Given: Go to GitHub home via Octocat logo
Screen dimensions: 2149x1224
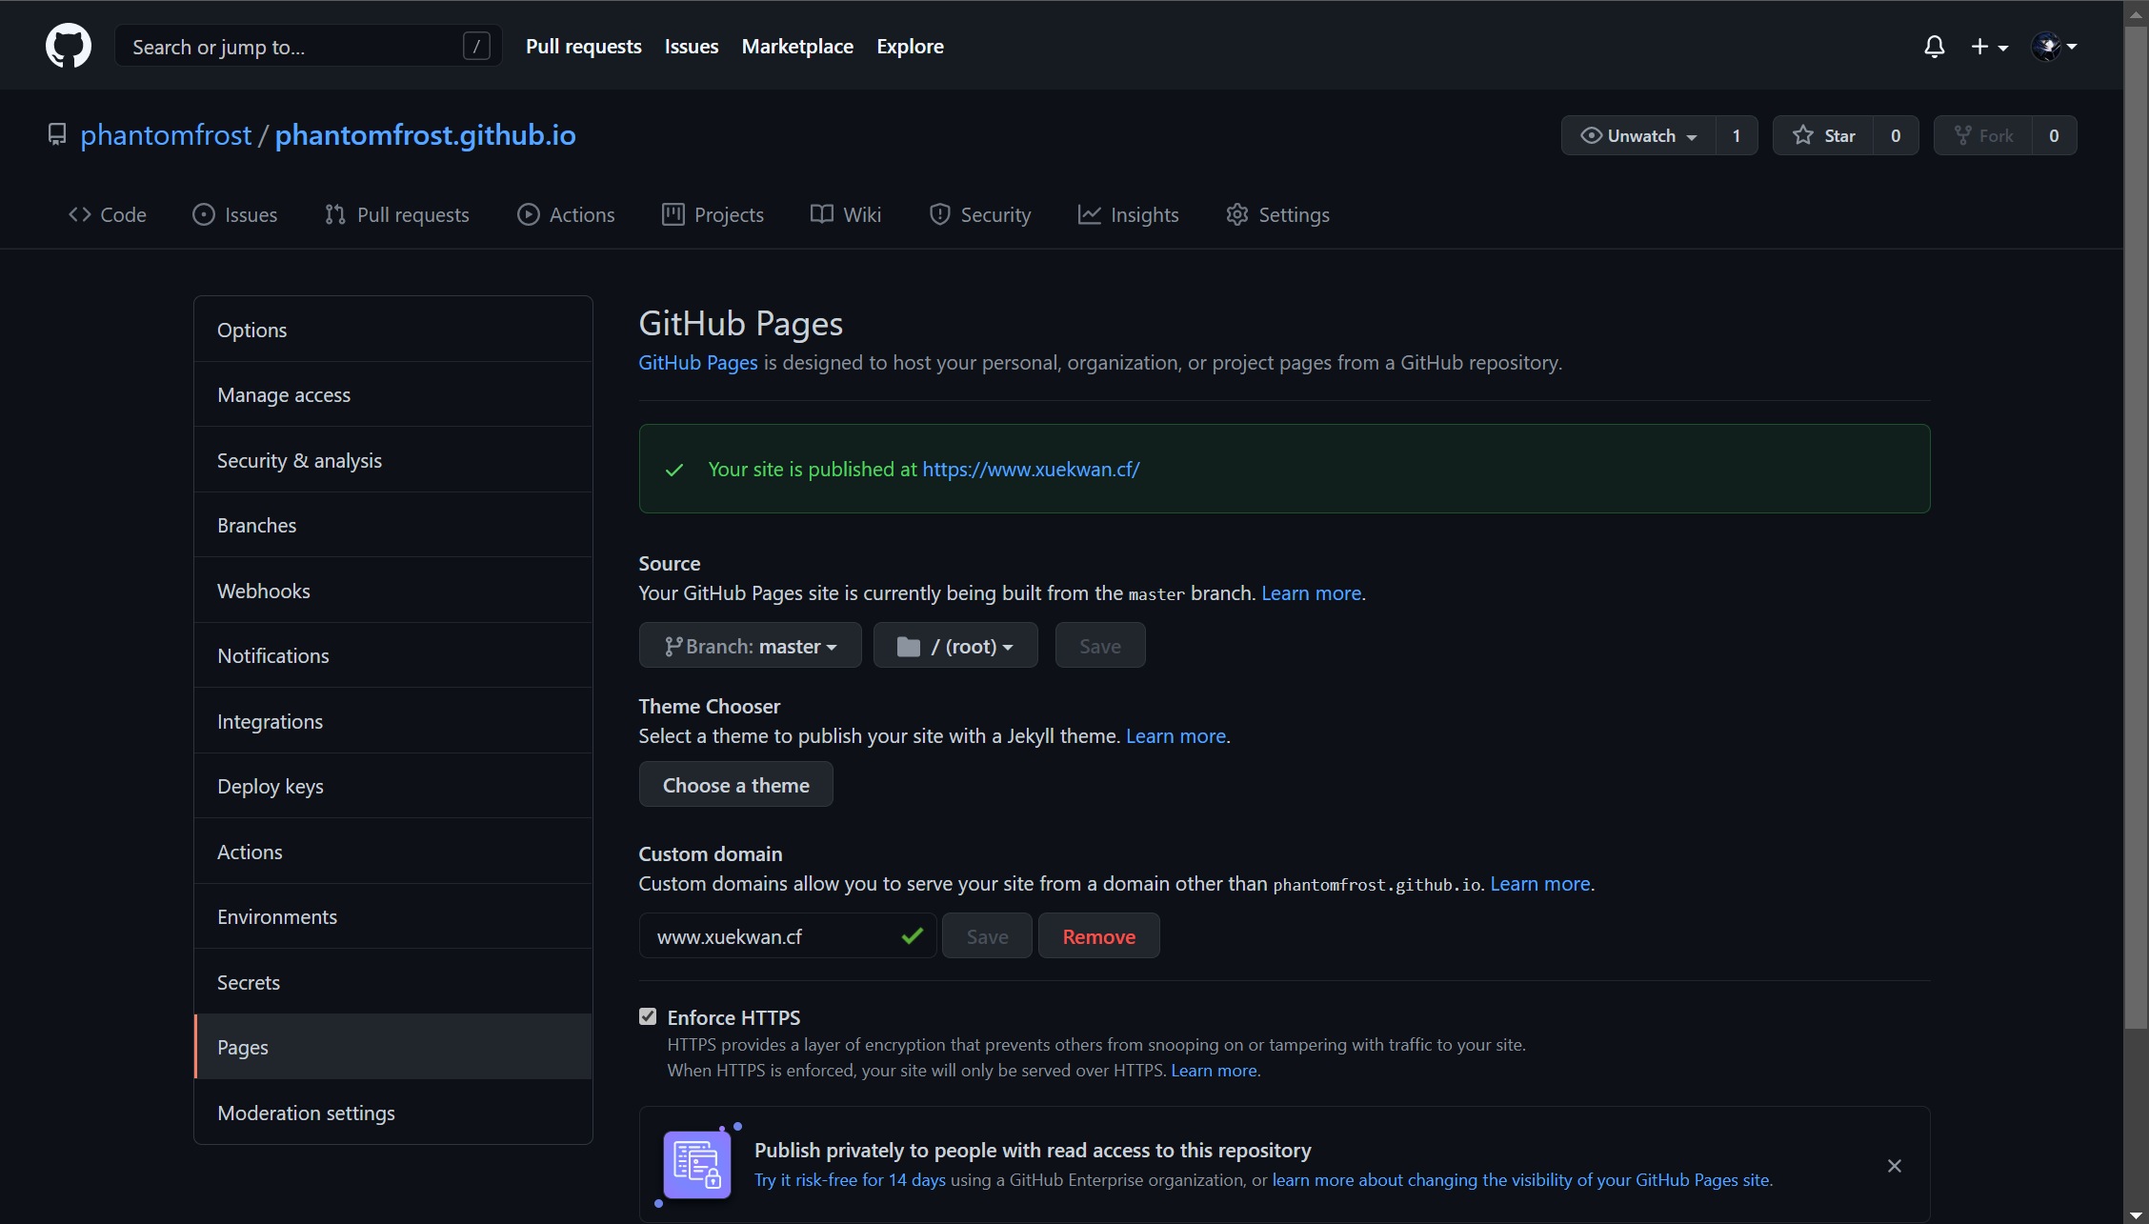Looking at the screenshot, I should pyautogui.click(x=69, y=46).
